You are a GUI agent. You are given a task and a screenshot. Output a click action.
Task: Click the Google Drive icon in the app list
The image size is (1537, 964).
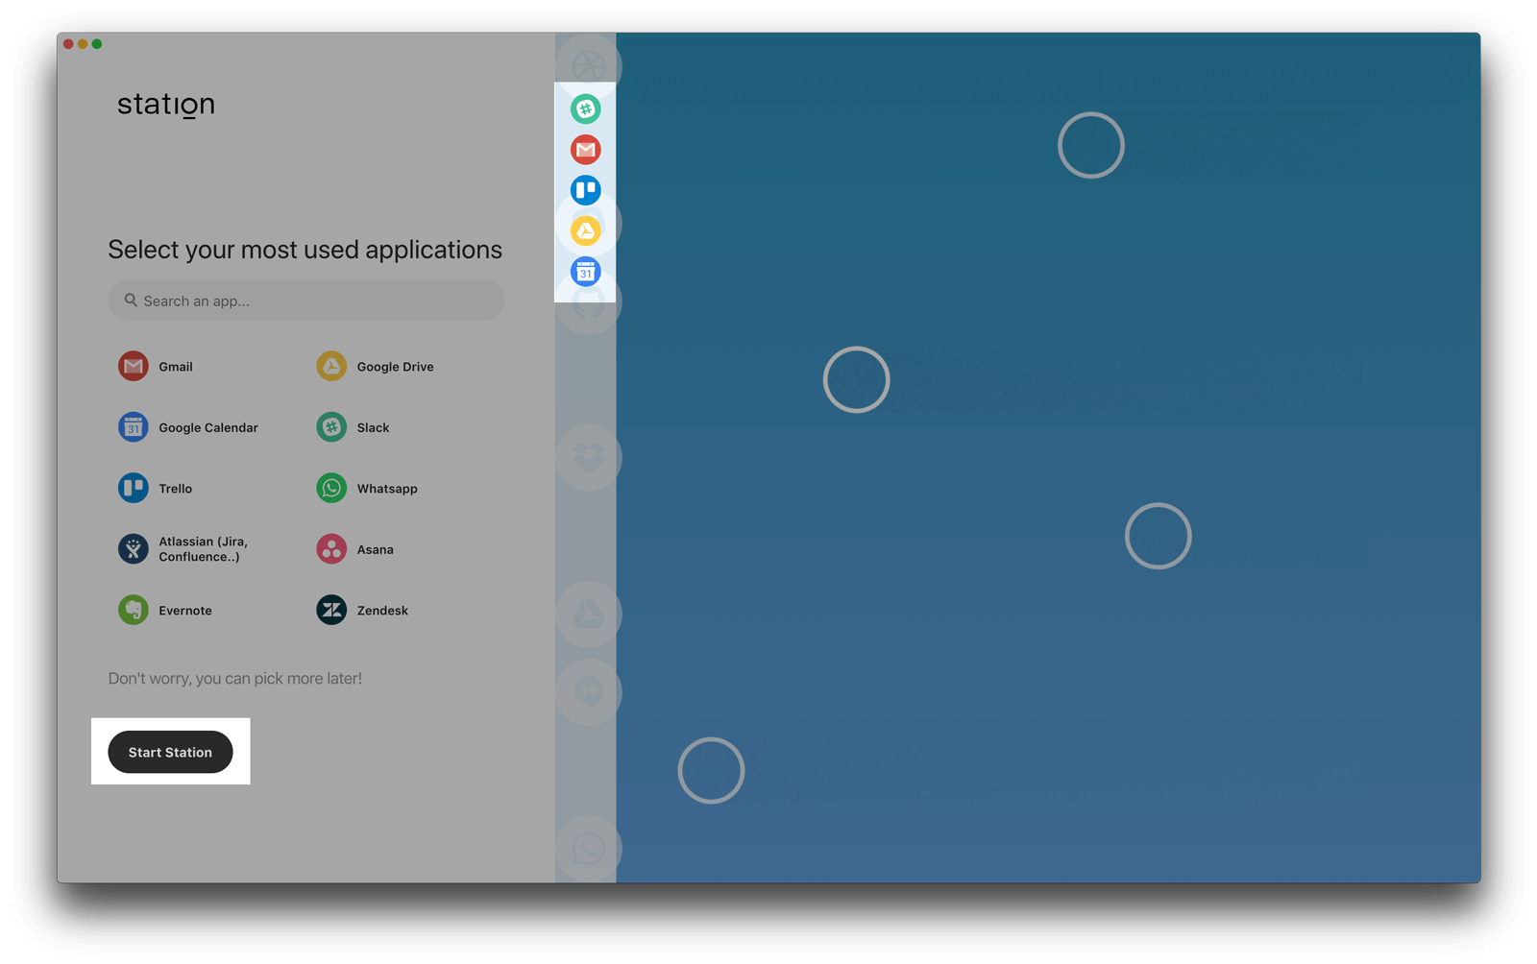pyautogui.click(x=330, y=366)
